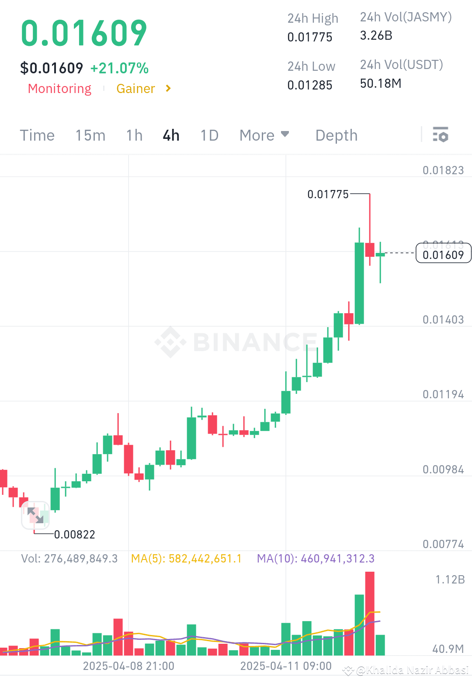Click the +21.07% change percentage
The height and width of the screenshot is (680, 472).
[x=119, y=68]
